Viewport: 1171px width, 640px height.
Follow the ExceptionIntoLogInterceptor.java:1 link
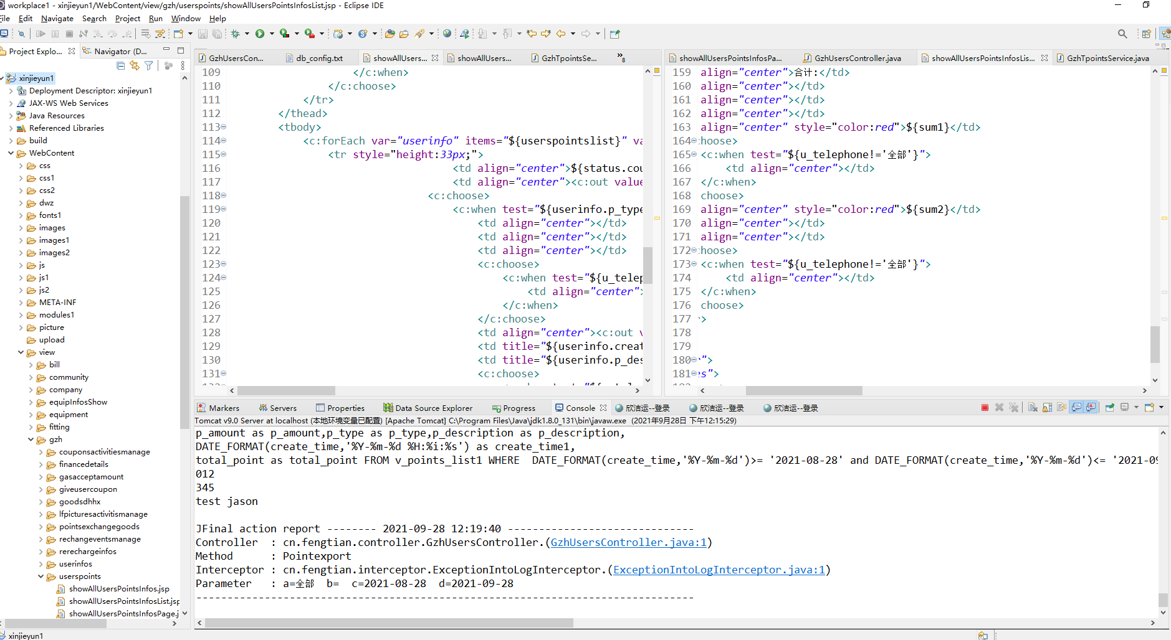click(x=719, y=570)
